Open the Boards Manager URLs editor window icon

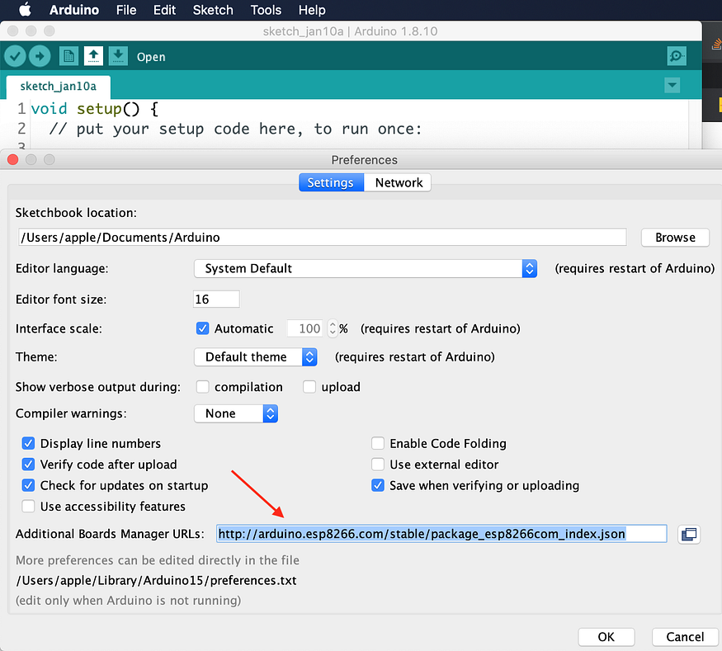point(689,534)
